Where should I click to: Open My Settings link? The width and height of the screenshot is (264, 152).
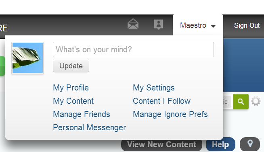pos(154,88)
